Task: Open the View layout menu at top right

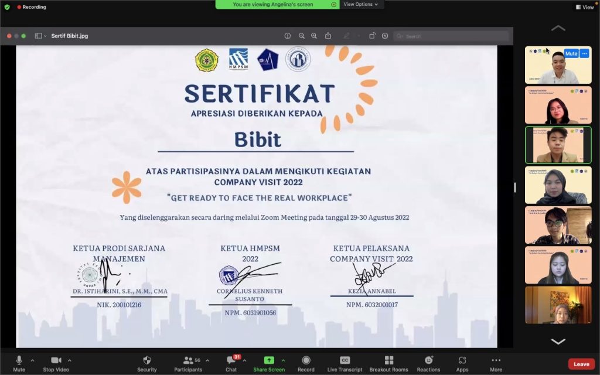Action: pyautogui.click(x=584, y=7)
